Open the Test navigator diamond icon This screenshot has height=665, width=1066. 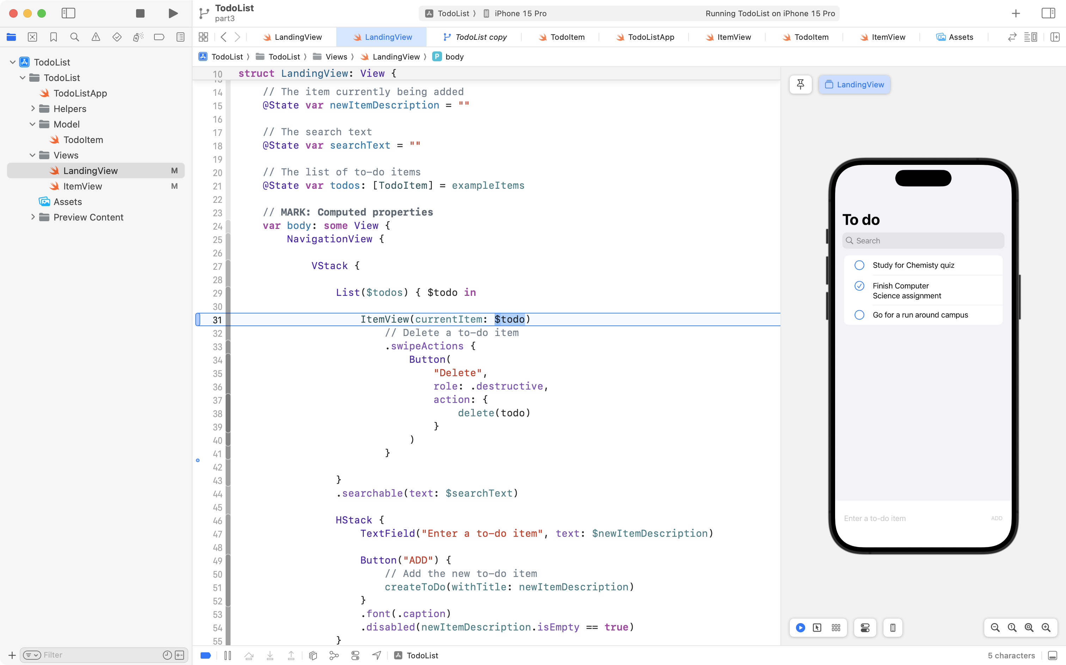tap(117, 37)
